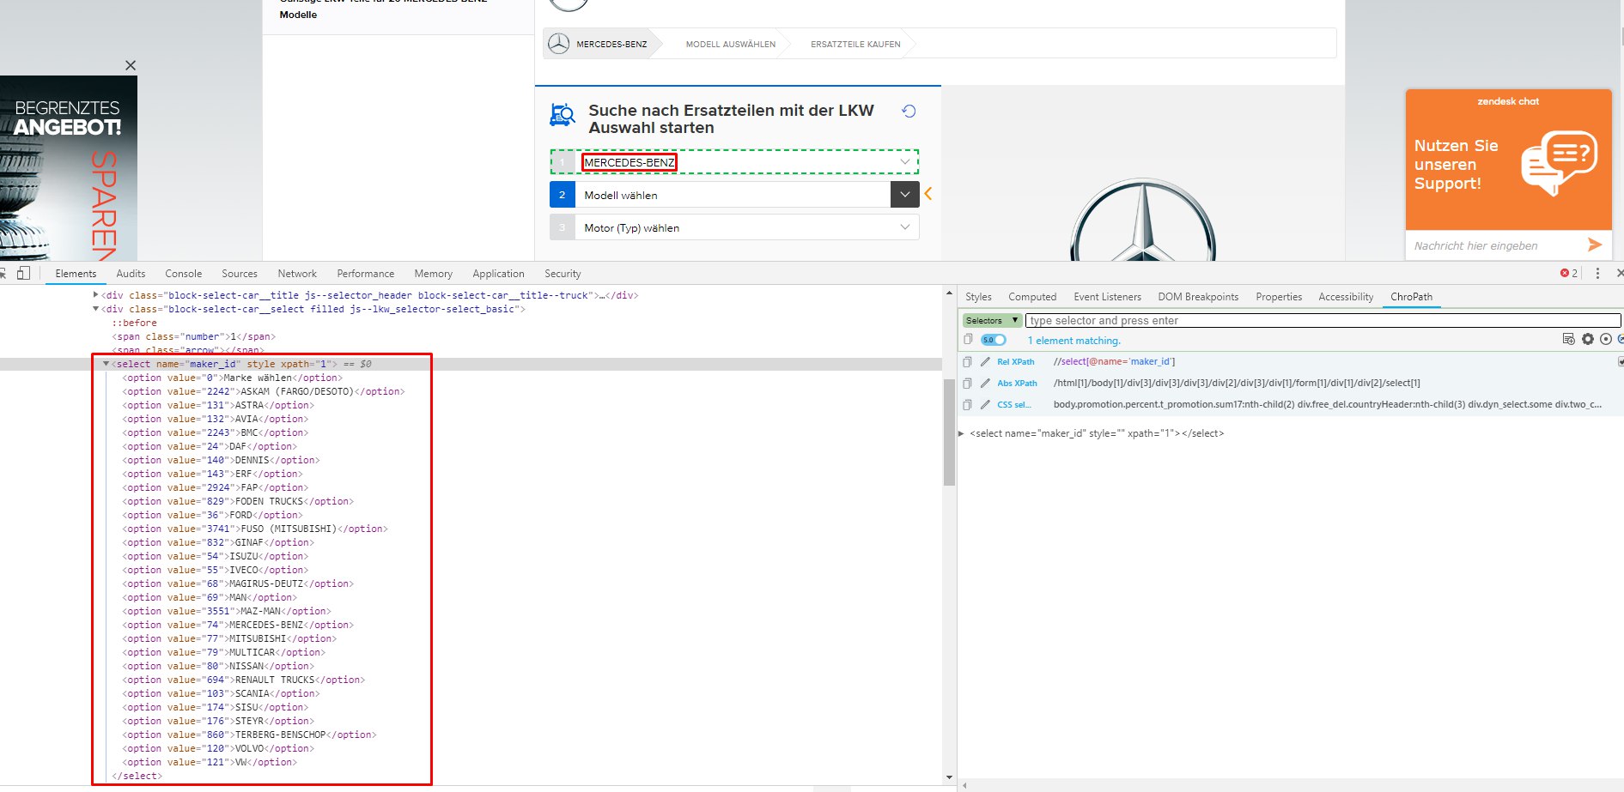
Task: Open the Sources tab
Action: click(x=240, y=274)
